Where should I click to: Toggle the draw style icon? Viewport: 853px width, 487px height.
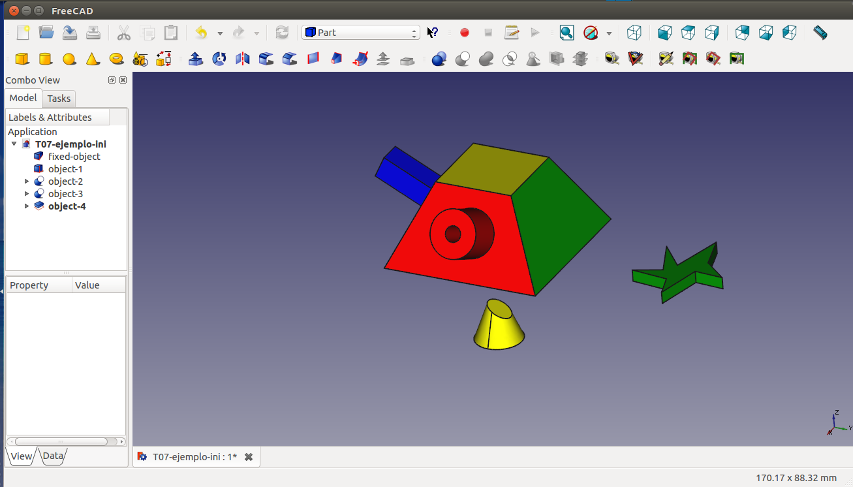pyautogui.click(x=591, y=33)
